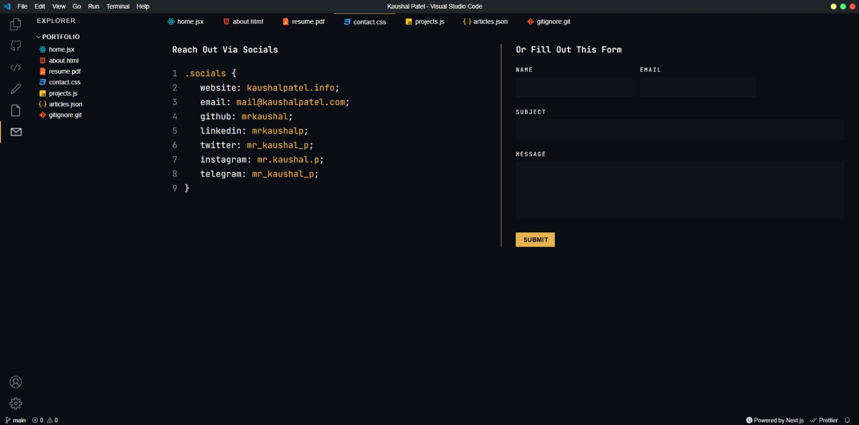Click the notification bell in status bar
Image resolution: width=859 pixels, height=425 pixels.
point(847,420)
